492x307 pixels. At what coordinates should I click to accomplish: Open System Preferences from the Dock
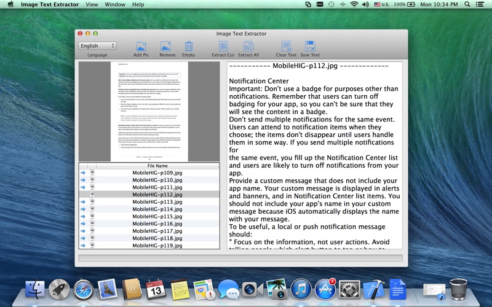349,289
